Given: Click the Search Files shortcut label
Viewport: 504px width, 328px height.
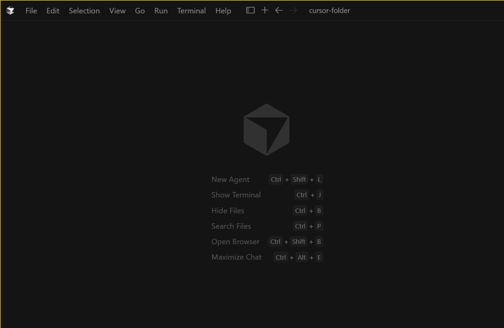Looking at the screenshot, I should (x=231, y=226).
